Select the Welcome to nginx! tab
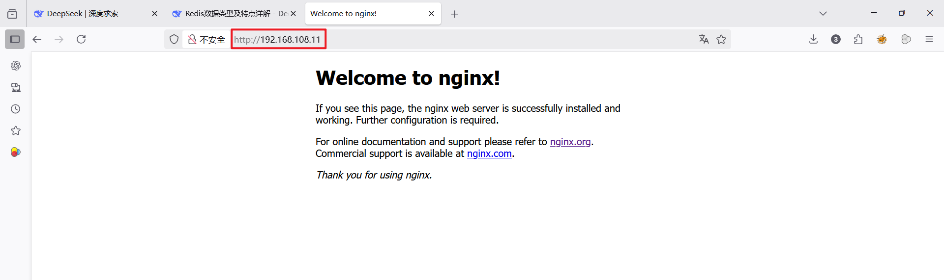 click(x=373, y=14)
